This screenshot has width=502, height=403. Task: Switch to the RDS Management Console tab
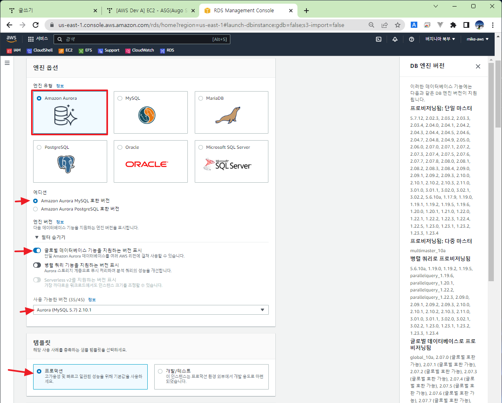pyautogui.click(x=248, y=11)
